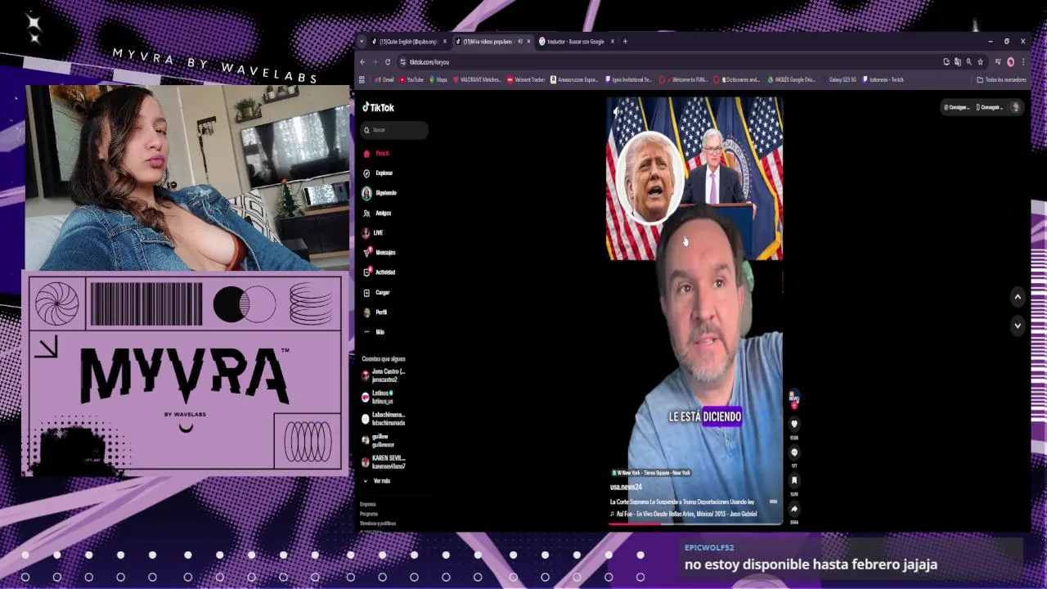Go back in the browser

[362, 62]
